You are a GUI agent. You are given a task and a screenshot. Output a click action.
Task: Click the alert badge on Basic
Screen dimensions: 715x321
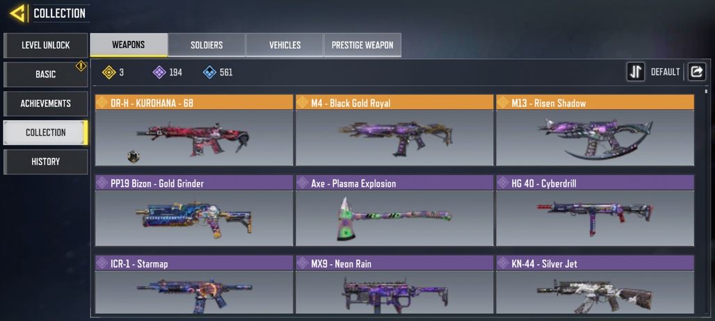click(x=81, y=66)
